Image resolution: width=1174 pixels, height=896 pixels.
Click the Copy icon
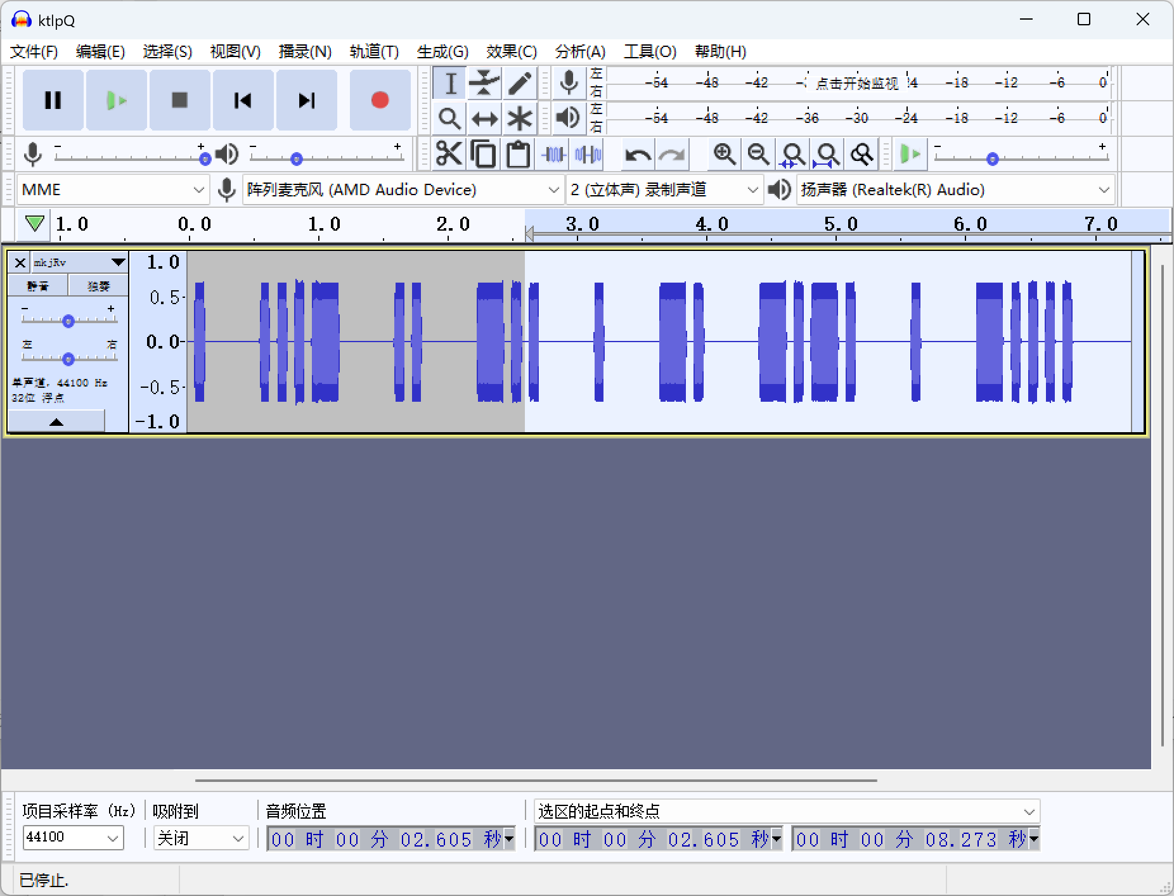484,154
